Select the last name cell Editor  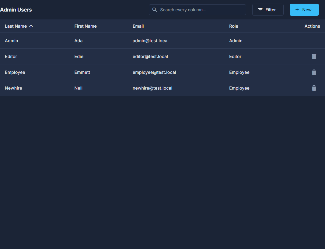pos(11,56)
